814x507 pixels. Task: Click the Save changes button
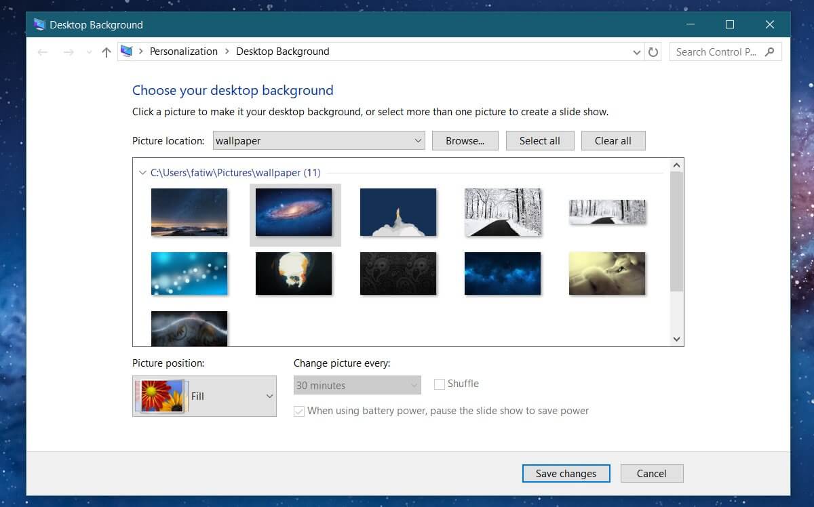coord(566,473)
